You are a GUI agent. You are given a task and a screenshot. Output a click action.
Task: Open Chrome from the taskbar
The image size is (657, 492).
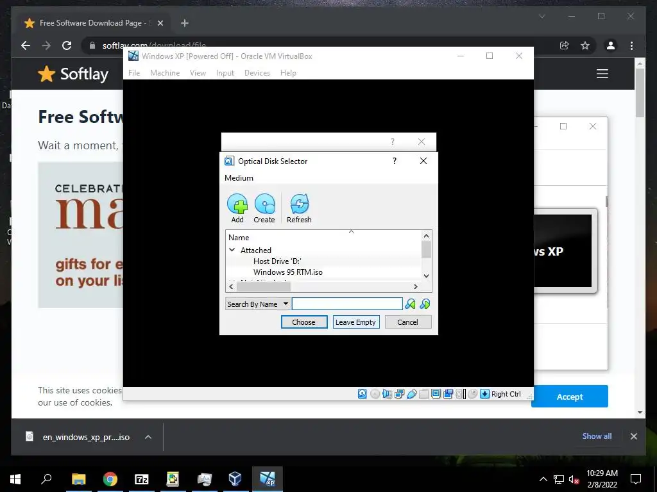(110, 479)
